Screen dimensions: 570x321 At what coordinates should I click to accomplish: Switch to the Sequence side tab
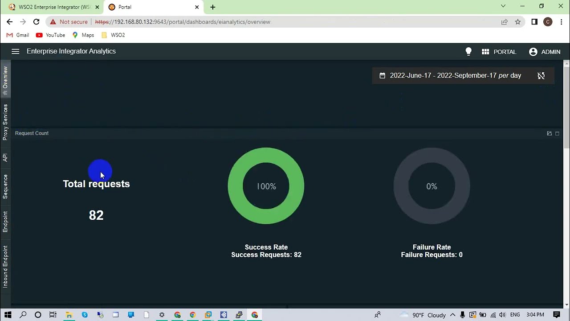pyautogui.click(x=5, y=186)
